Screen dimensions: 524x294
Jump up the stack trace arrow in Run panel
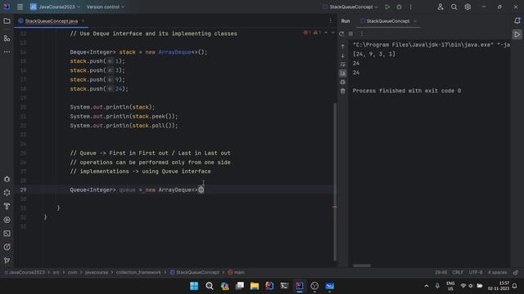pyautogui.click(x=342, y=47)
